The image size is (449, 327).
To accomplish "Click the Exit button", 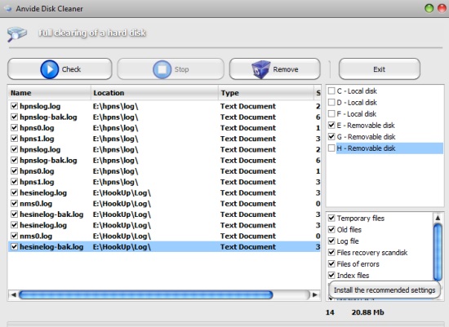I will point(380,69).
